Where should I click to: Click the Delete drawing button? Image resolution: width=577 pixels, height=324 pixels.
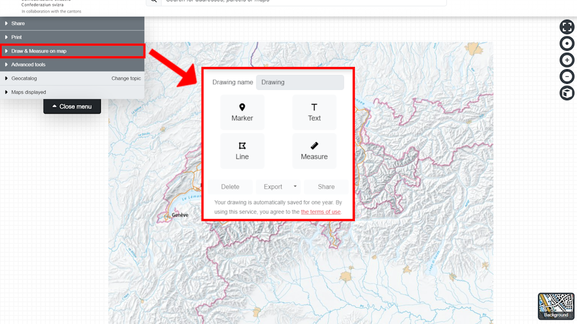coord(230,187)
